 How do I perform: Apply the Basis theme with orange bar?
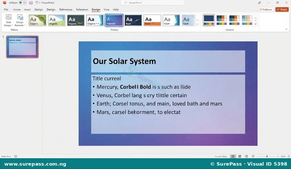152,20
